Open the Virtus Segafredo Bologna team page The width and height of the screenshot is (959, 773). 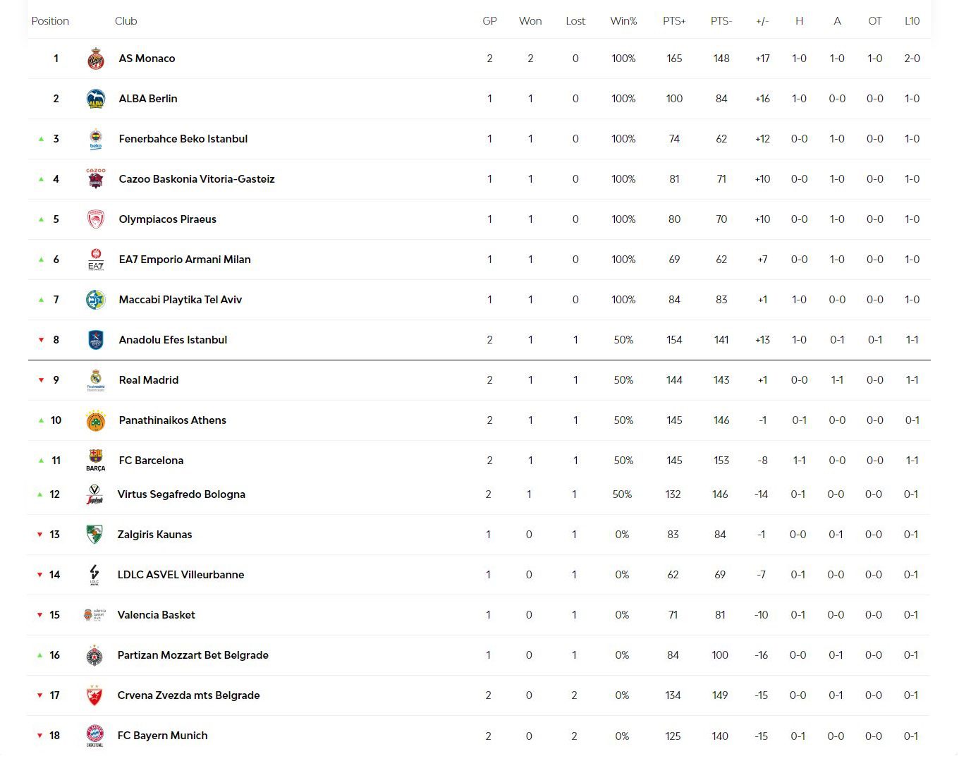(x=181, y=494)
